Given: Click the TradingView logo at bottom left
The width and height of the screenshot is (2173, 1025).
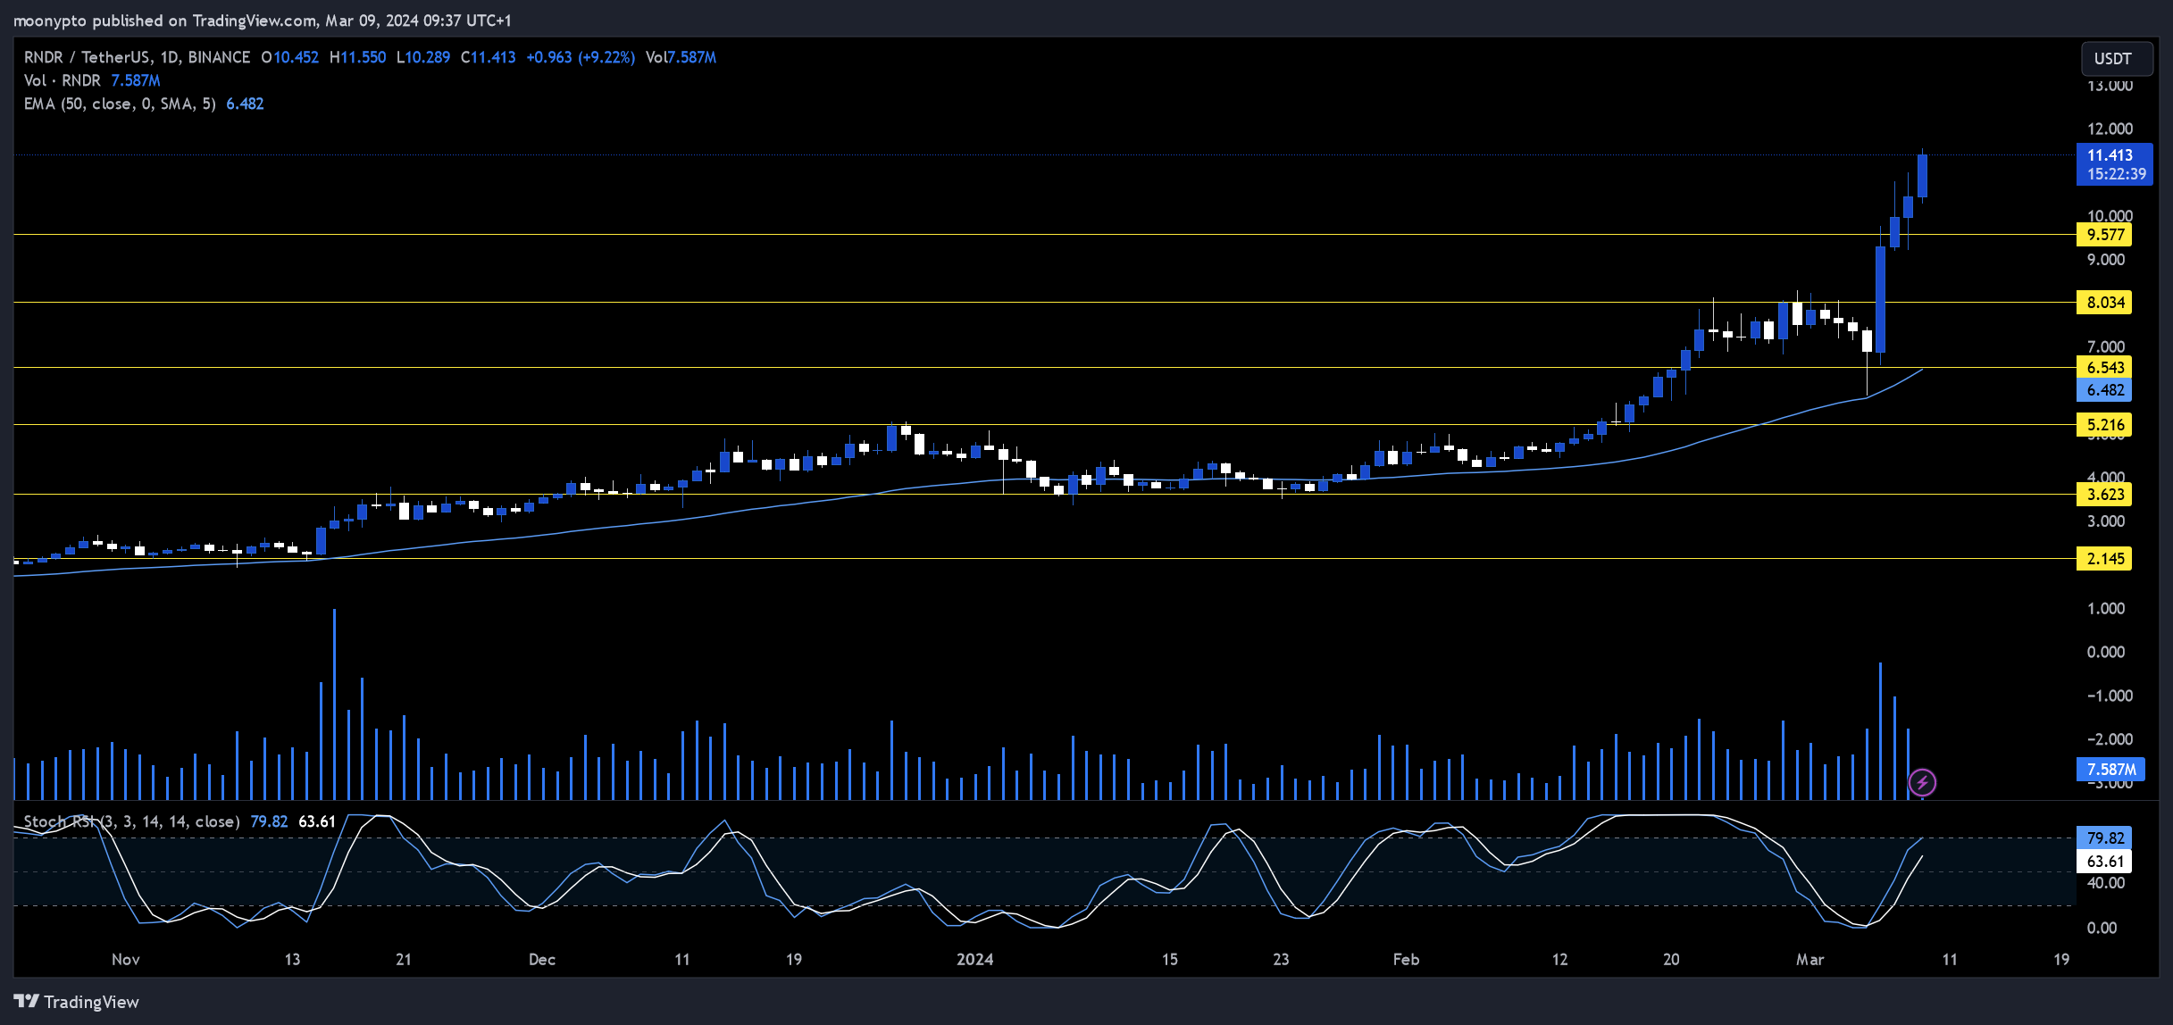Looking at the screenshot, I should tap(77, 1002).
